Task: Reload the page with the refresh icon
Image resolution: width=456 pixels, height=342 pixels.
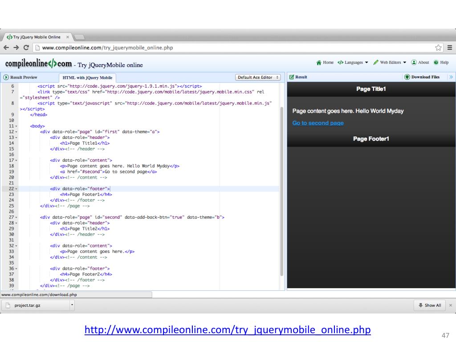Action: (26, 48)
